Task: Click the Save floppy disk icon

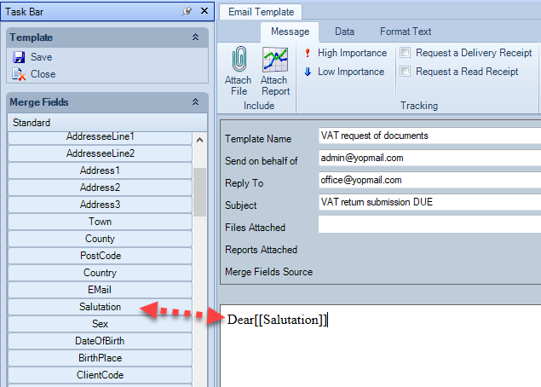Action: tap(19, 57)
